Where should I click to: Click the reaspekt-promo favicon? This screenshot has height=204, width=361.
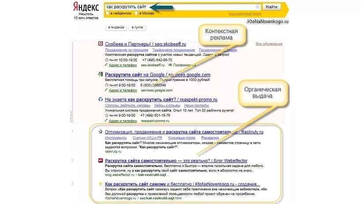pos(101,99)
